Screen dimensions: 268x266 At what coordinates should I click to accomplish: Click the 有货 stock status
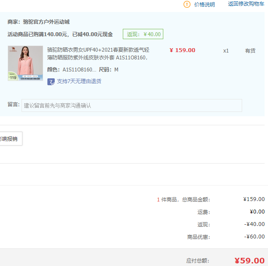click(x=250, y=51)
